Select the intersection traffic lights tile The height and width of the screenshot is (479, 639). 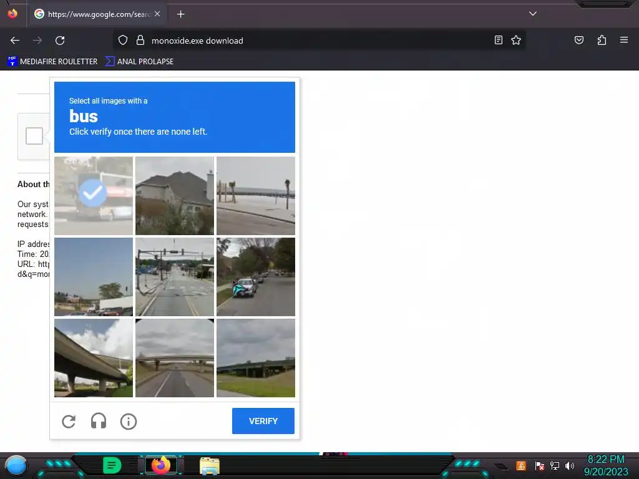(175, 277)
